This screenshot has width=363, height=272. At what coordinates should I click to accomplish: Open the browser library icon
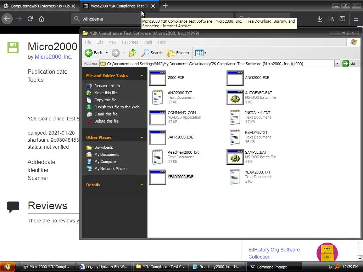coord(331,19)
